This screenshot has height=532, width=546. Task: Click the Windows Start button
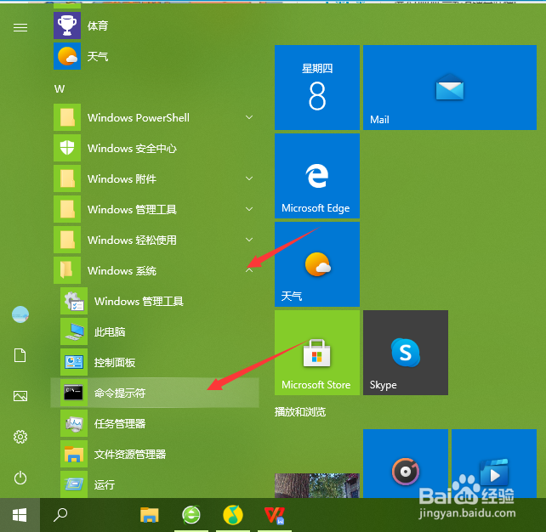pyautogui.click(x=20, y=515)
